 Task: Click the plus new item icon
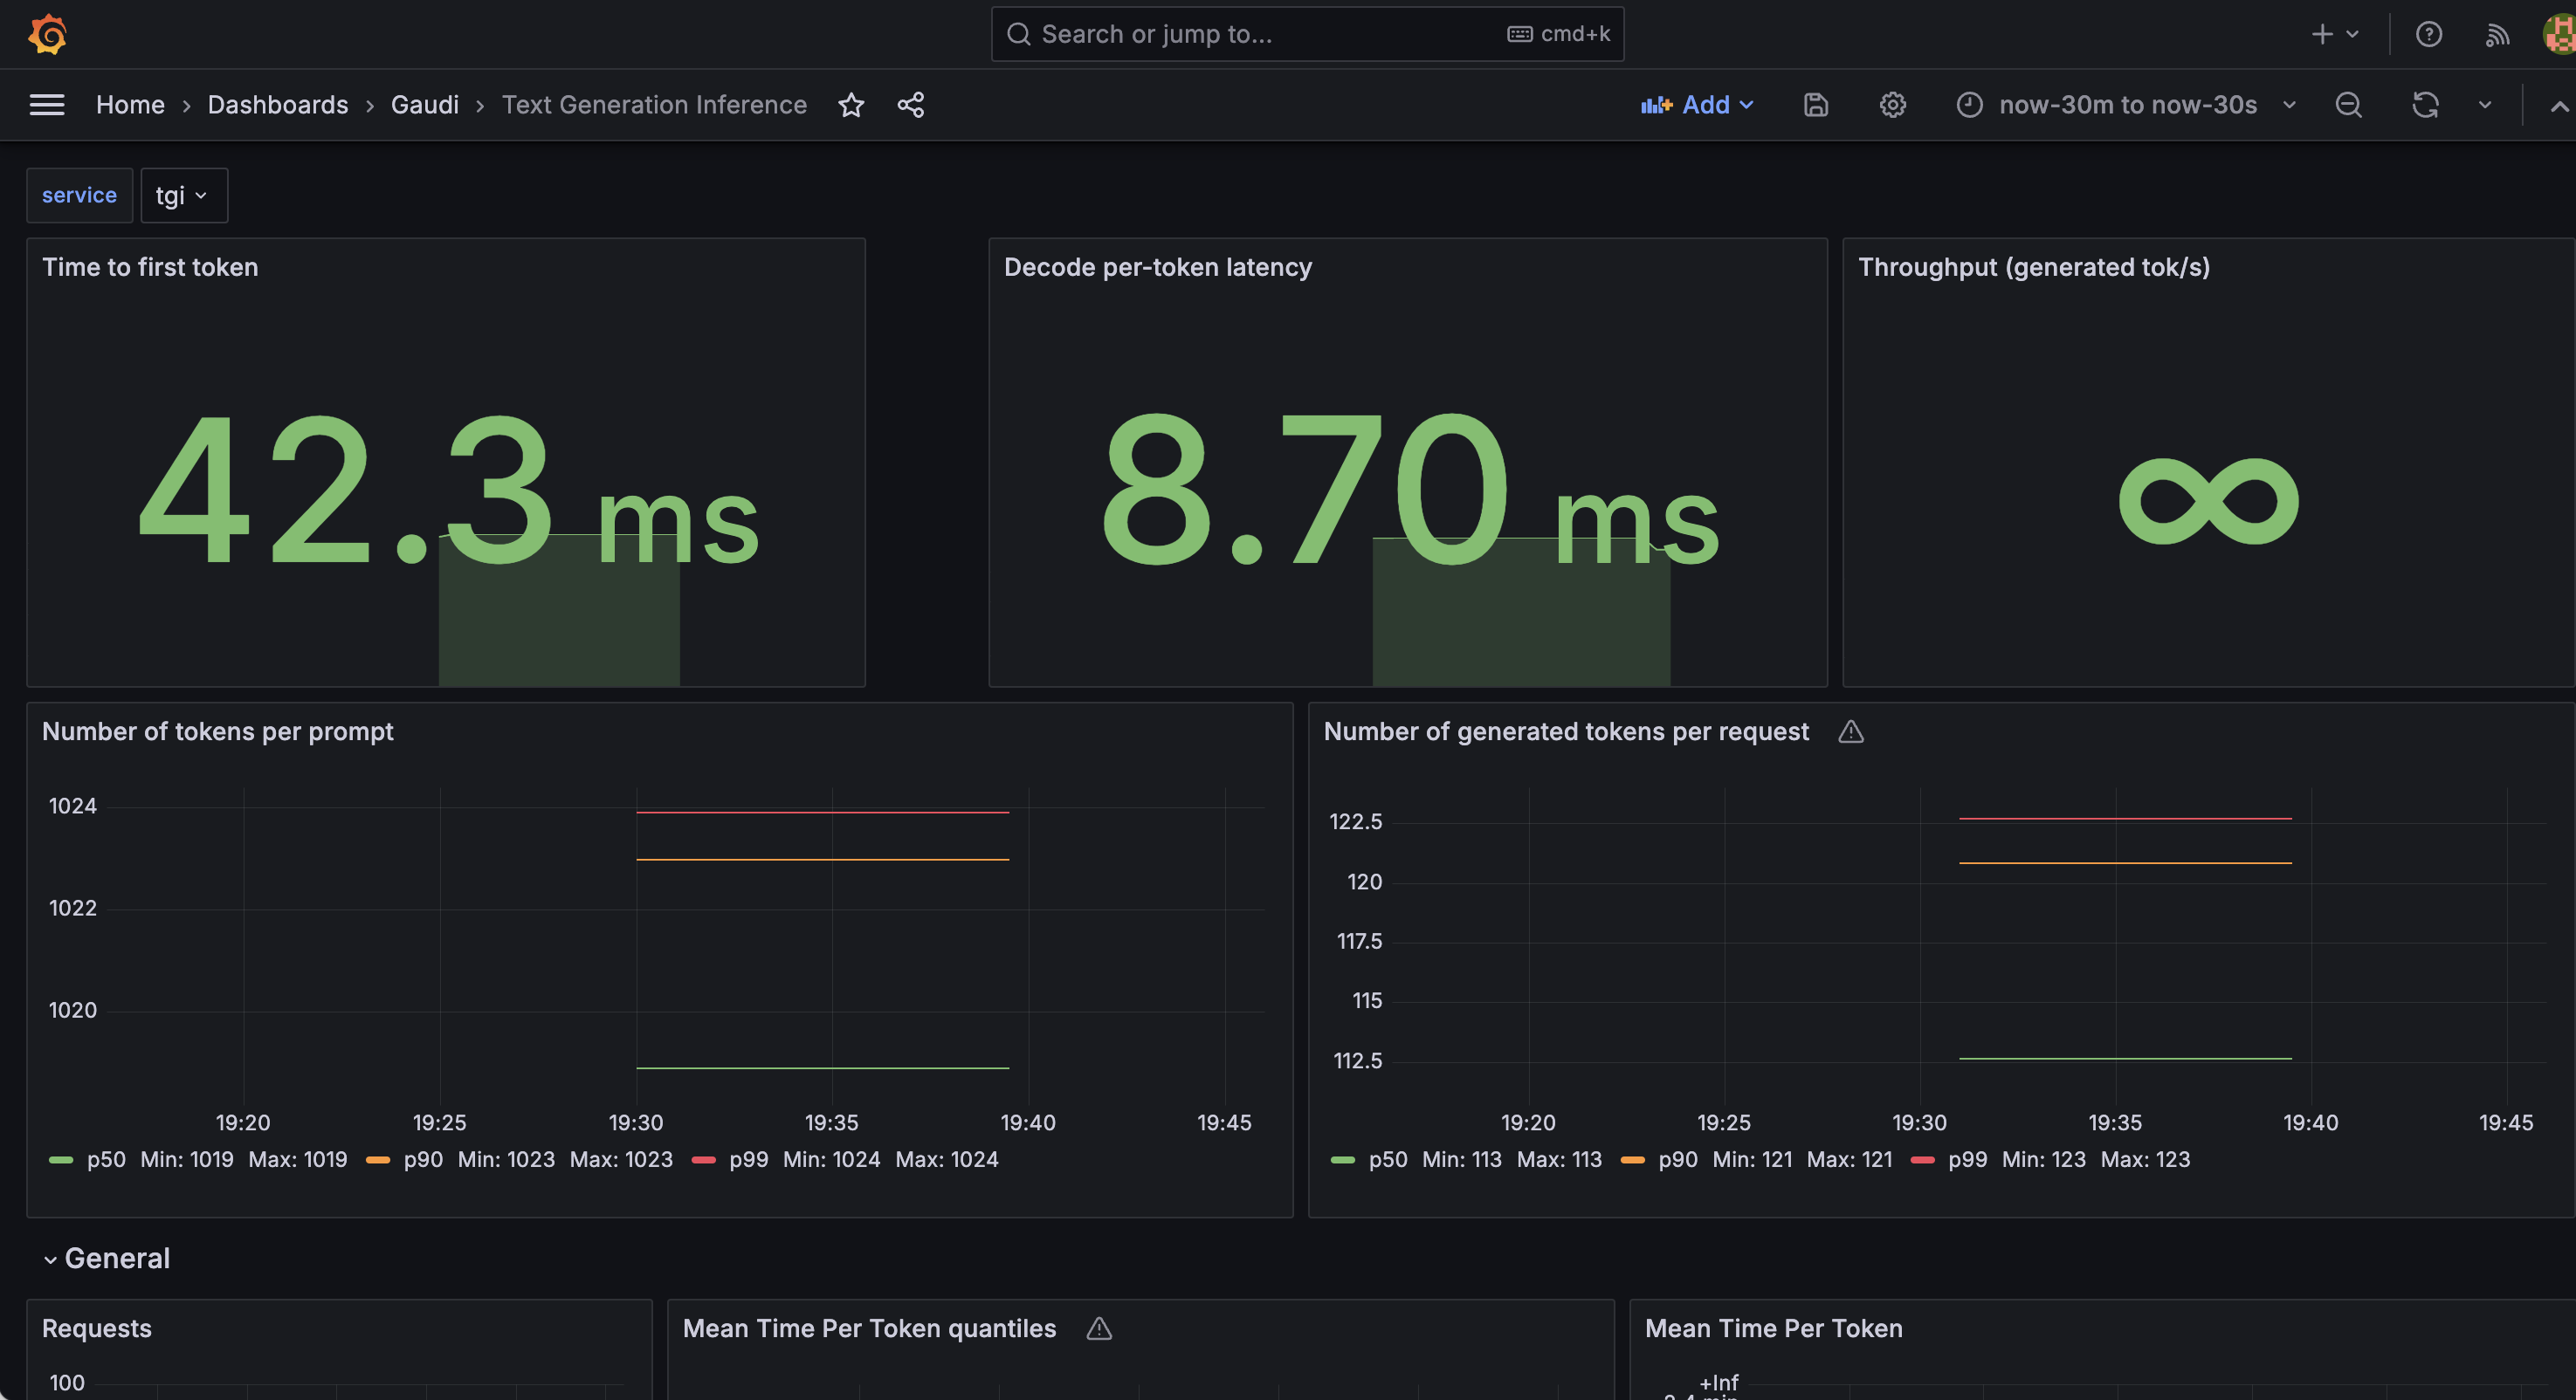[x=2322, y=34]
